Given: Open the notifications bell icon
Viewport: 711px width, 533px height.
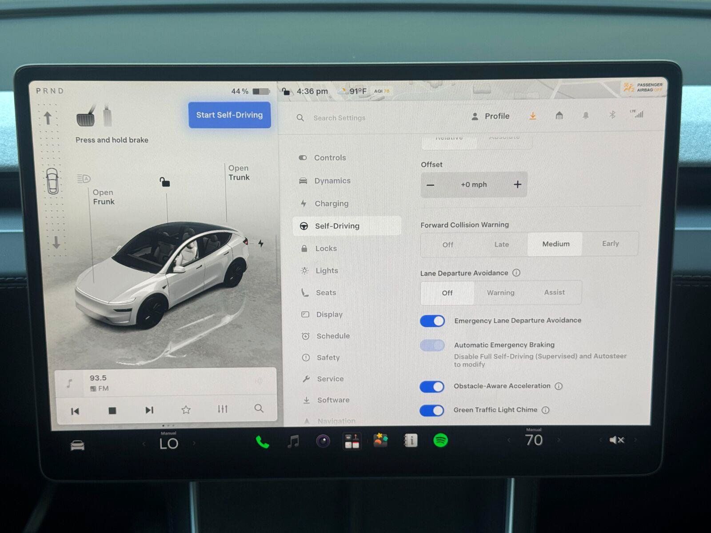Looking at the screenshot, I should (586, 116).
